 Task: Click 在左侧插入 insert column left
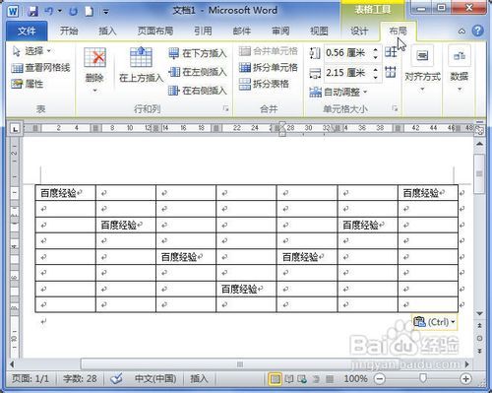click(x=198, y=72)
